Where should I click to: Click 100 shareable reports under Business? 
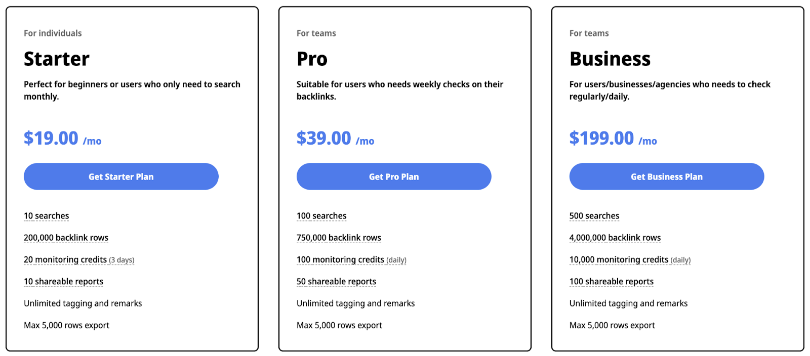point(611,281)
